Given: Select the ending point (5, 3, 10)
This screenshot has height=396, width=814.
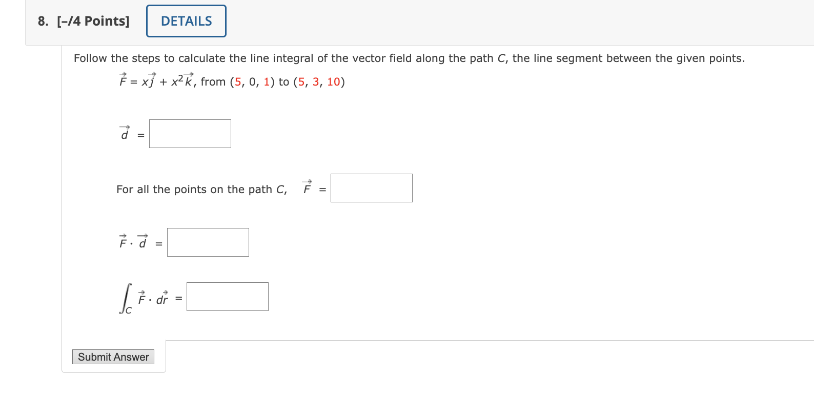Looking at the screenshot, I should point(319,81).
